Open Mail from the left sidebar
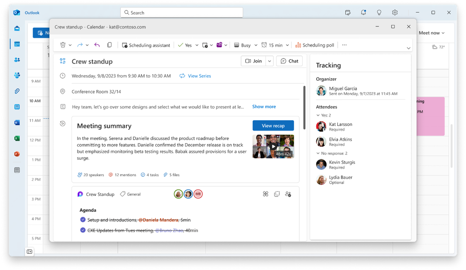 (x=16, y=28)
